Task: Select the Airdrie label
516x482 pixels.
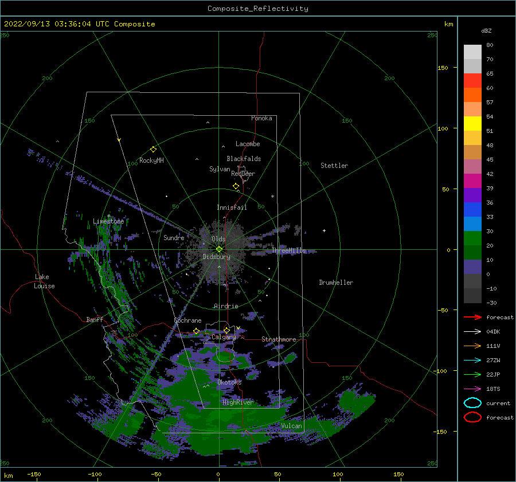Action: point(226,306)
